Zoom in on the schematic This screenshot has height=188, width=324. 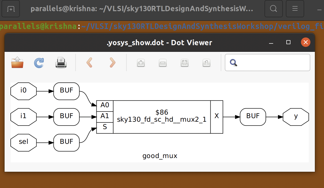(x=141, y=63)
